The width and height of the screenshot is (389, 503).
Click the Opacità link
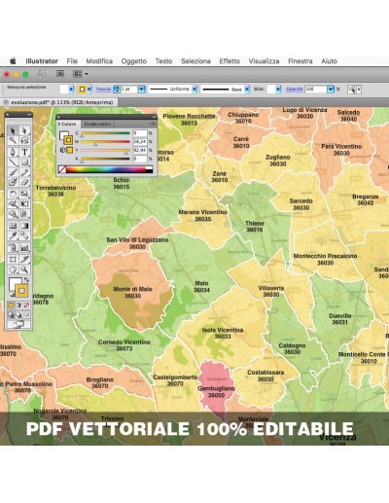pyautogui.click(x=295, y=89)
